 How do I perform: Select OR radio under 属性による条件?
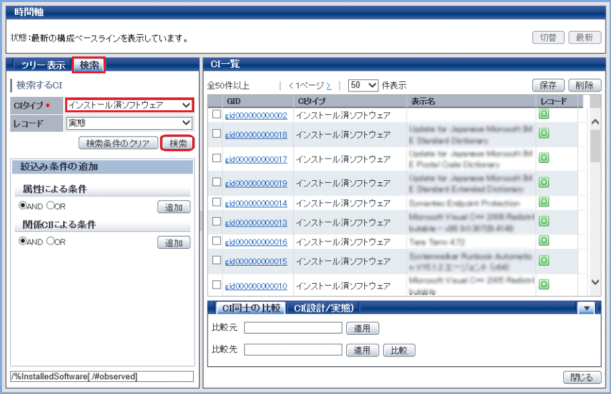(50, 206)
